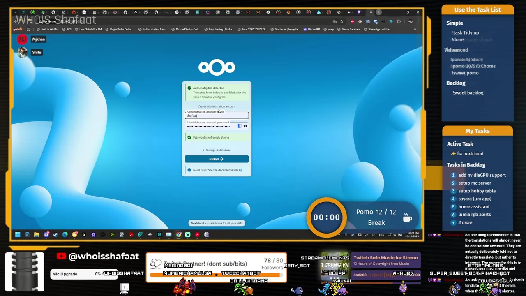
Task: Open Virgin Radio Dubai bookmark
Action: pos(119,29)
